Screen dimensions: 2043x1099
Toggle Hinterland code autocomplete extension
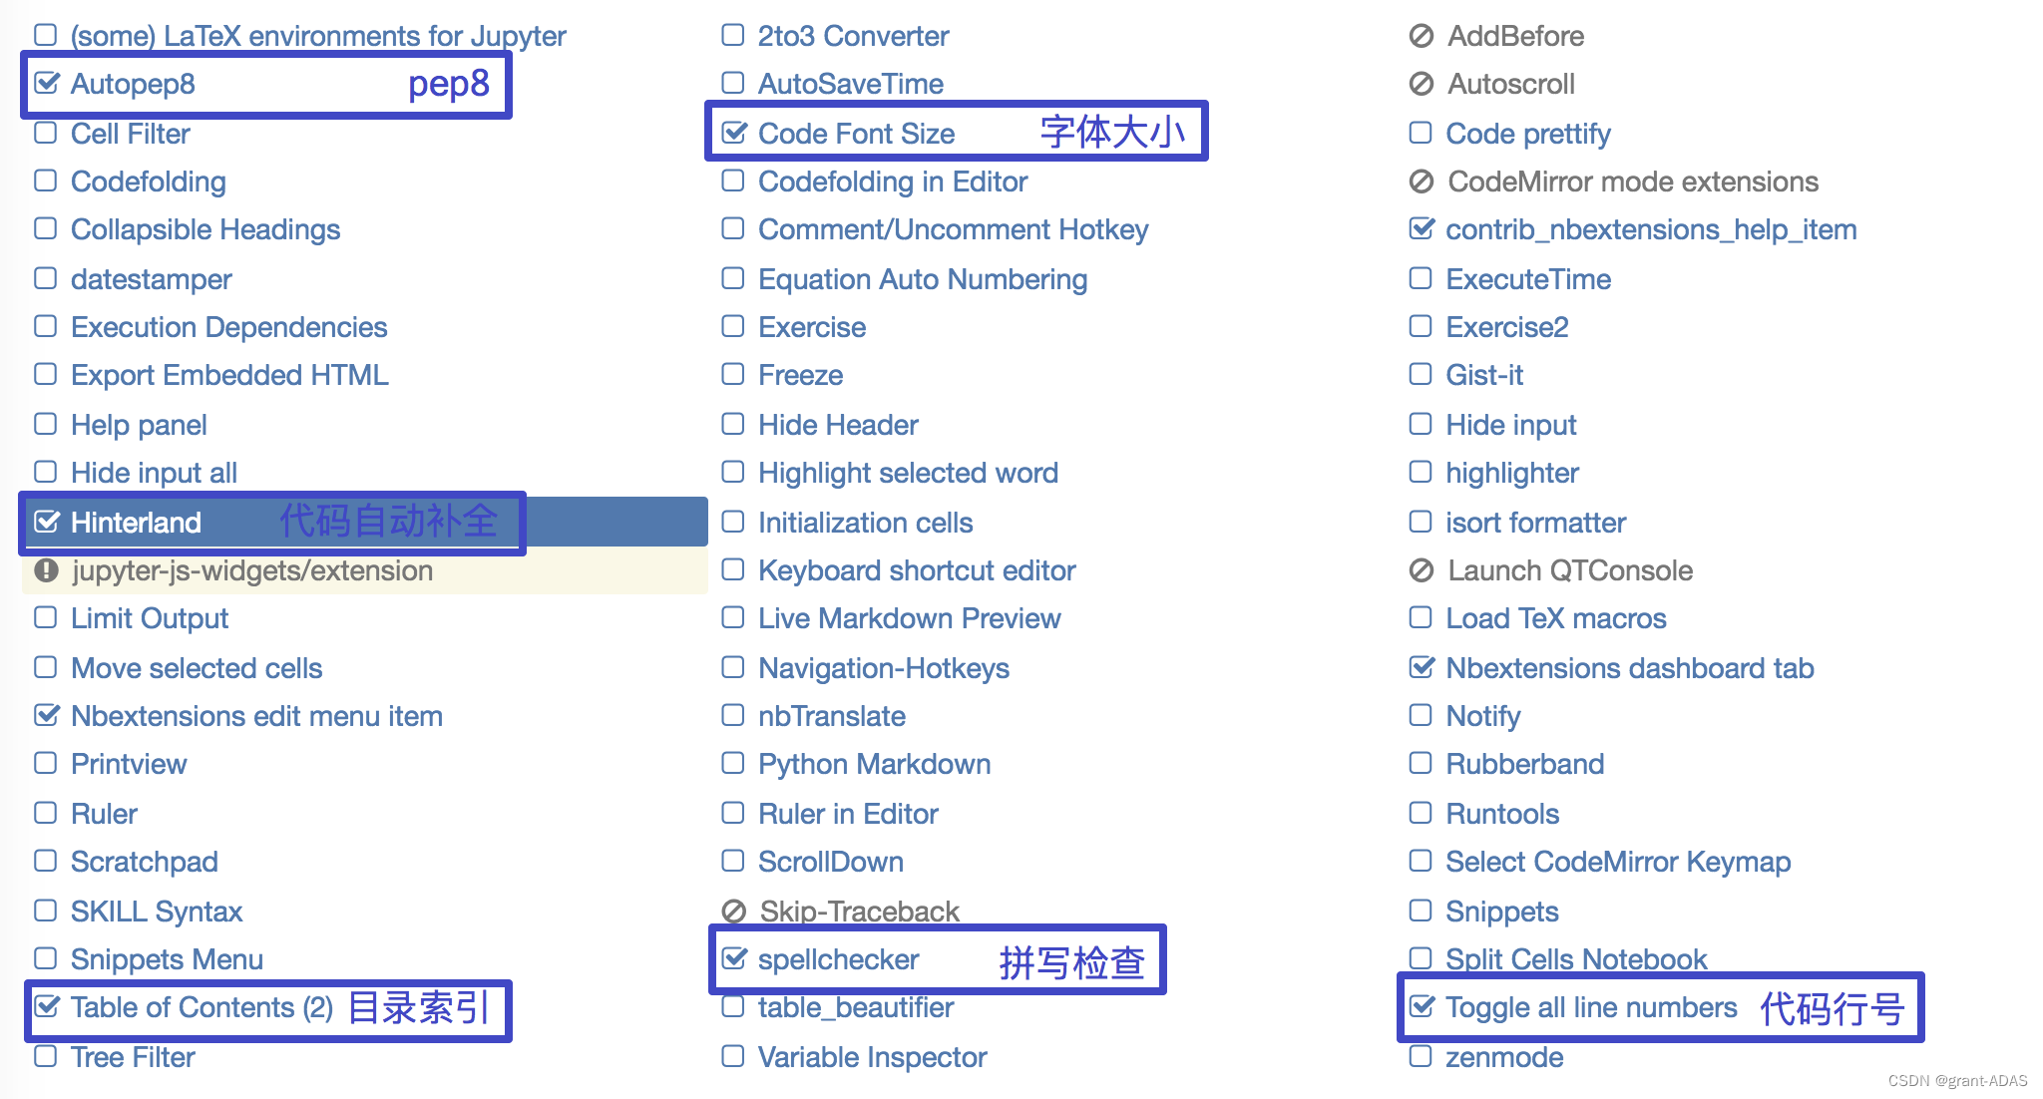[x=49, y=521]
